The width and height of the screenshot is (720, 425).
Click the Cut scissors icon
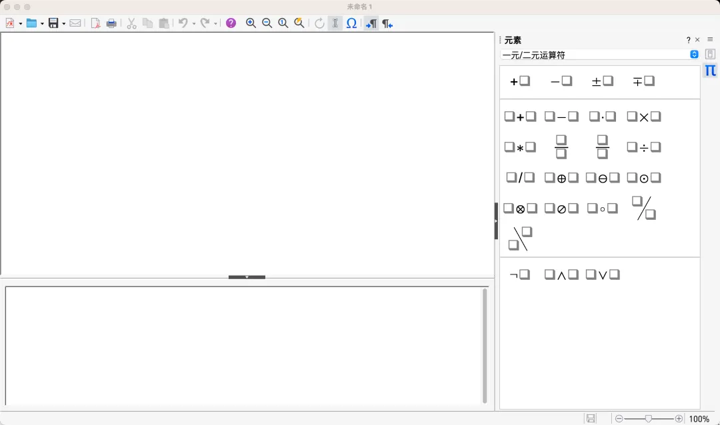coord(132,23)
